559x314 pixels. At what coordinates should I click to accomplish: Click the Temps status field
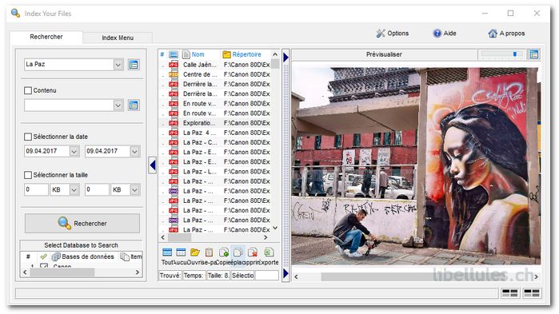(194, 276)
